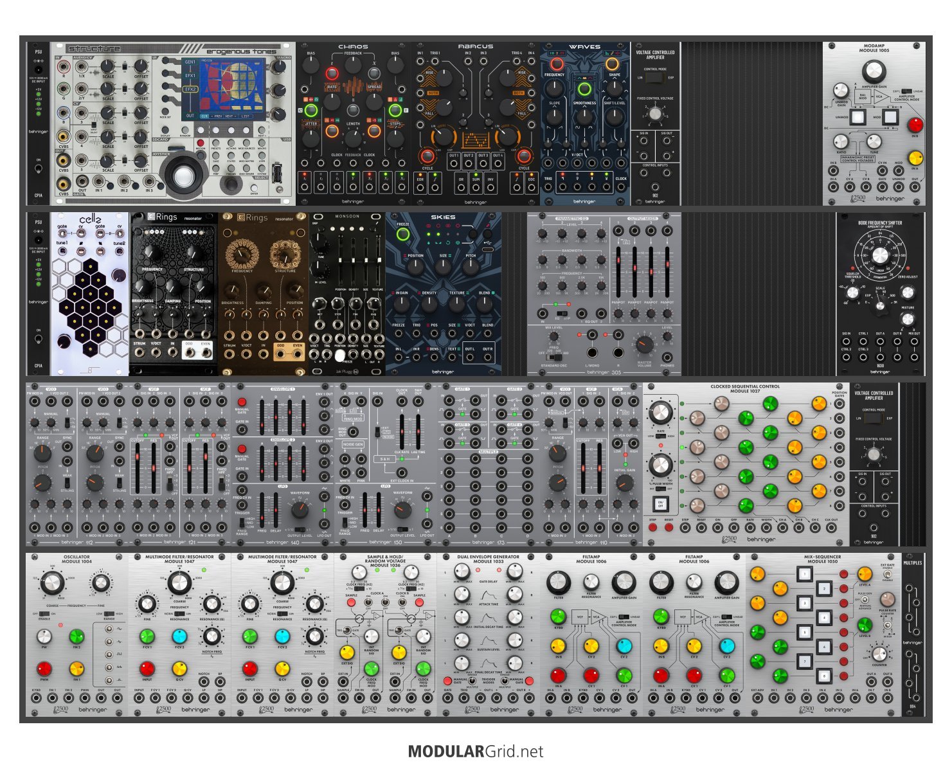Click the LFO WAVEFORM knob on module 140
This screenshot has width=952, height=765.
299,510
